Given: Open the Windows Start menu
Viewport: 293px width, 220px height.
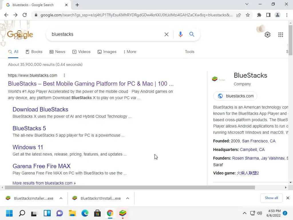Looking at the screenshot, I should [x=9, y=213].
